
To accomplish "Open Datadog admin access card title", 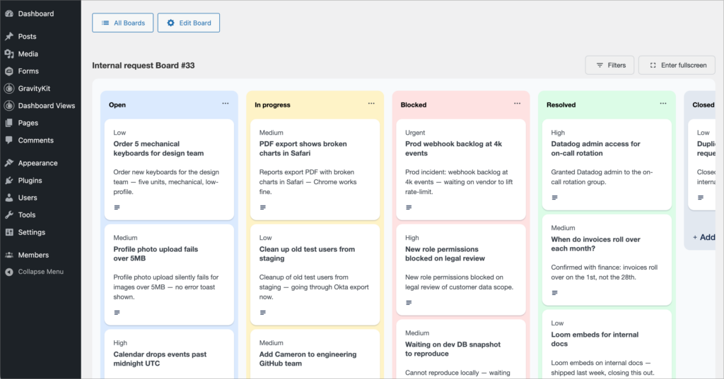I will (595, 148).
